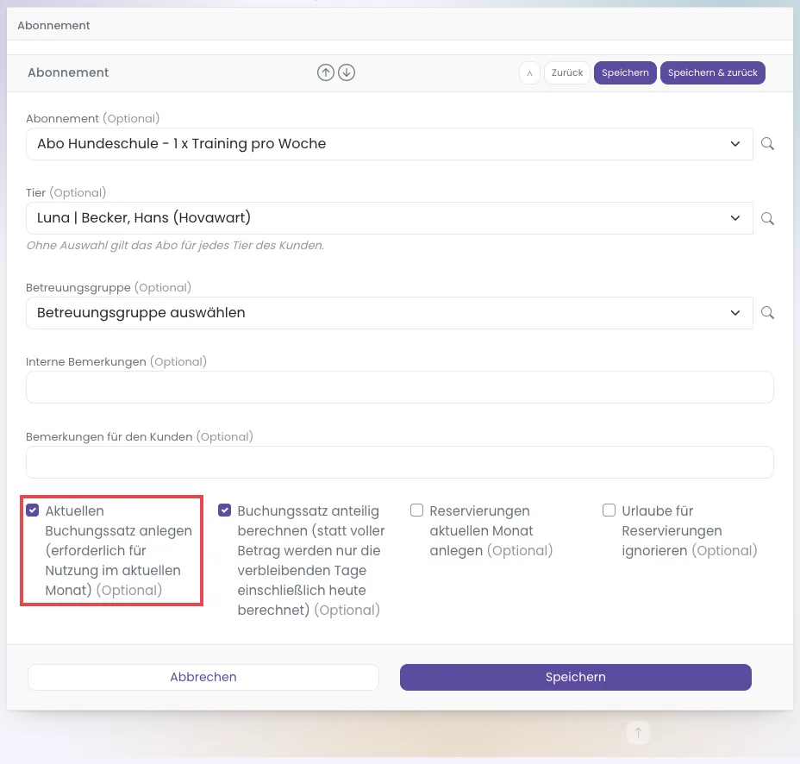This screenshot has width=800, height=764.
Task: Uncheck Aktuellen Buchungssatz anlegen
Action: 32,510
